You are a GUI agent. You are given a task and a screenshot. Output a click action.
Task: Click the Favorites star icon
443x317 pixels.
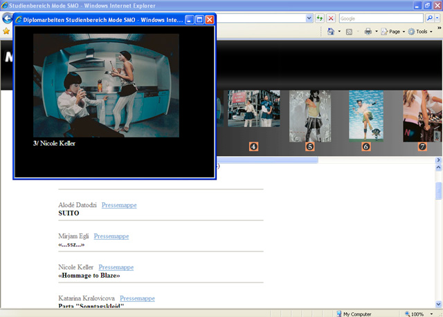click(x=6, y=32)
